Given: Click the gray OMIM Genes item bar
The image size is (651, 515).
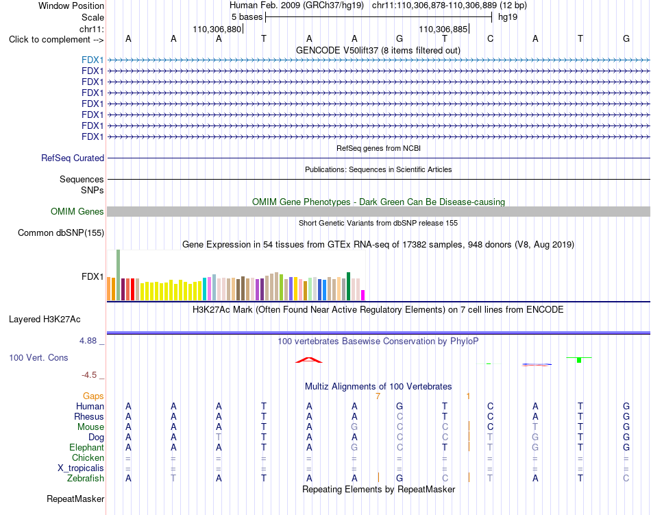Looking at the screenshot, I should [378, 211].
